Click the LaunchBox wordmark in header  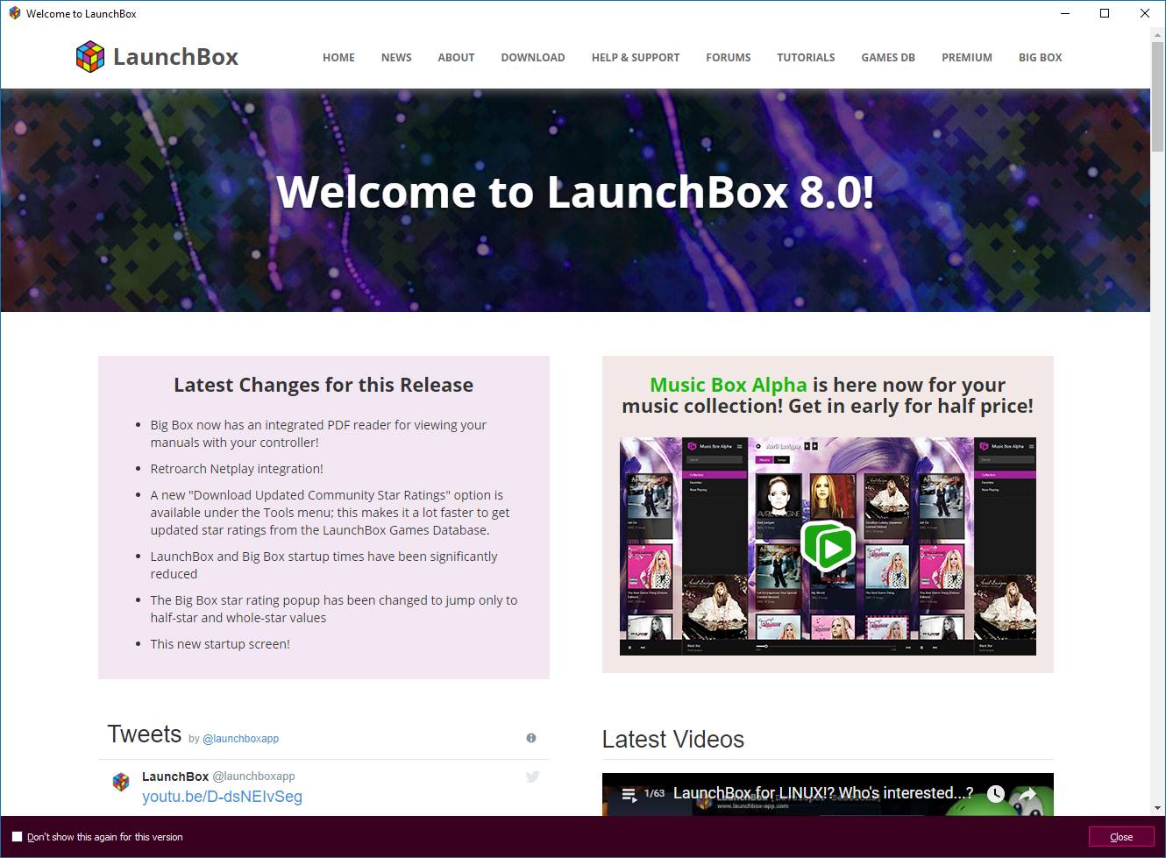click(x=175, y=57)
